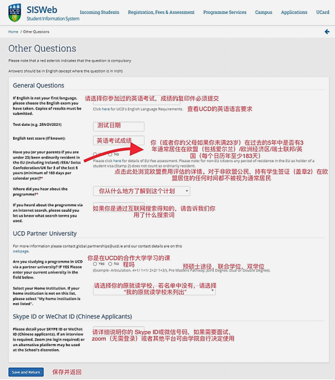Select No for EU residency question

point(110,154)
